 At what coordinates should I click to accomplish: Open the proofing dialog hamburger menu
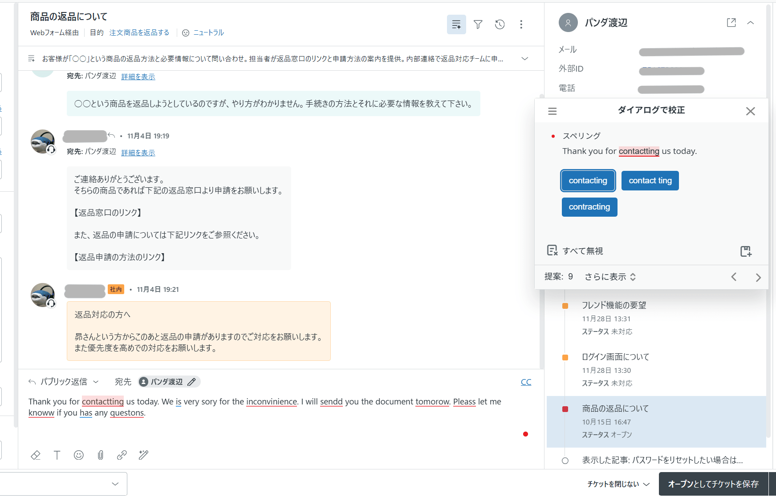click(552, 111)
